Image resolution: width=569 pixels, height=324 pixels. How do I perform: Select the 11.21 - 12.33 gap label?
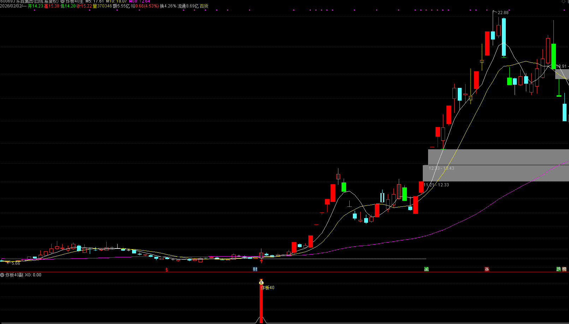click(x=437, y=185)
